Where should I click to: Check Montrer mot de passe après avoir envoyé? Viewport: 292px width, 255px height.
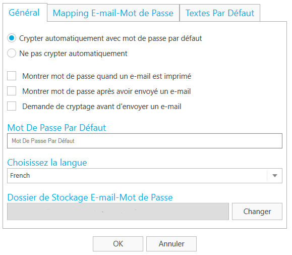[12, 91]
